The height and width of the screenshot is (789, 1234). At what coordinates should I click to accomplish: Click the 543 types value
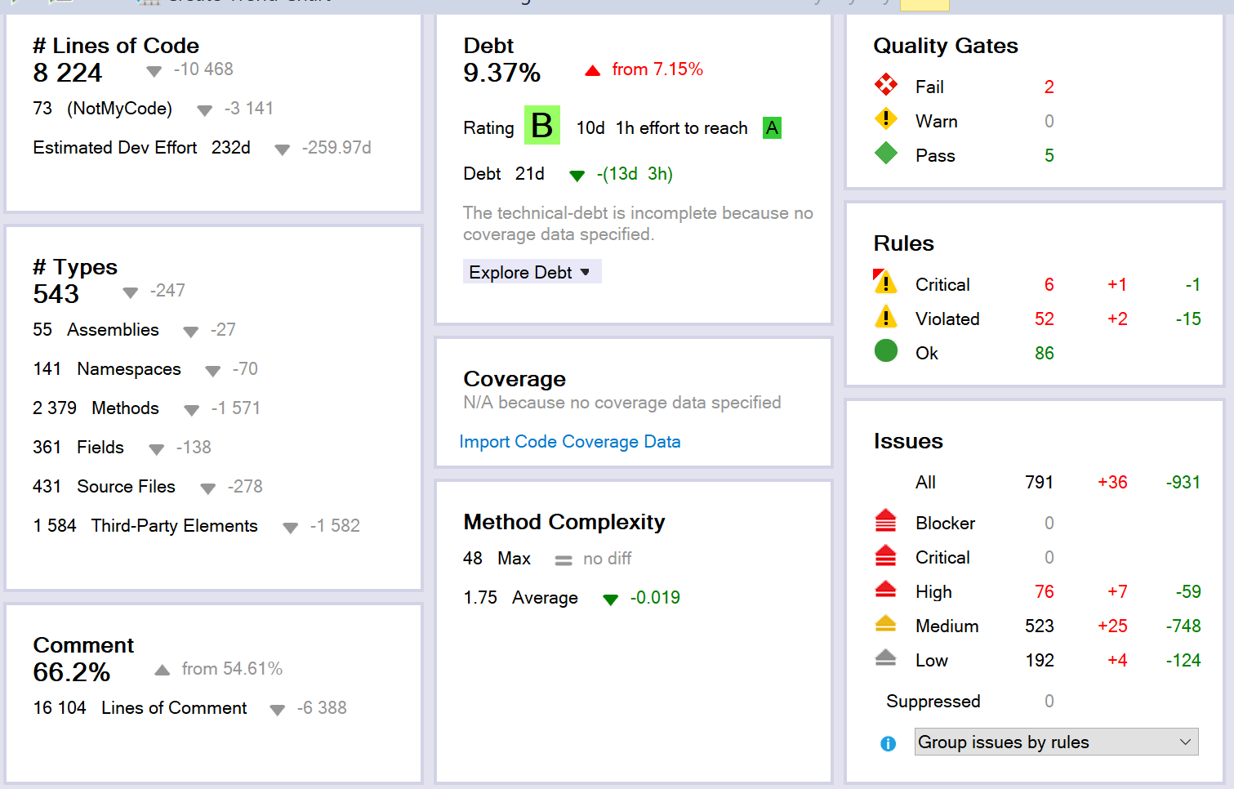coord(56,294)
